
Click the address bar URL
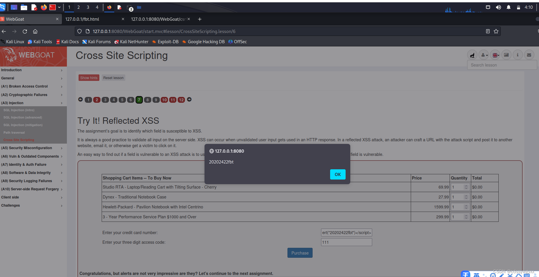(164, 31)
